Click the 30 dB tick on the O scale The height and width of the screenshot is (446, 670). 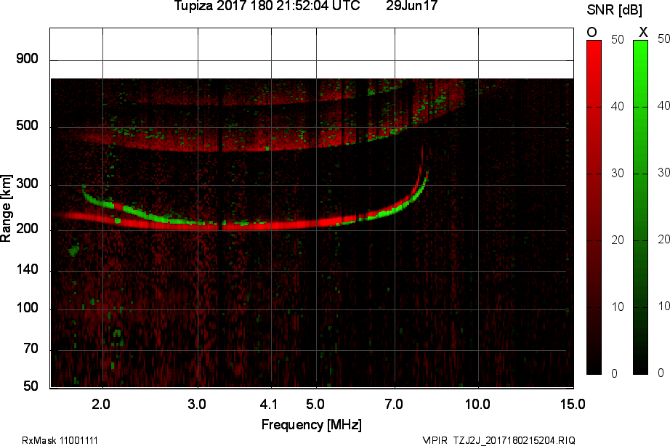point(618,173)
